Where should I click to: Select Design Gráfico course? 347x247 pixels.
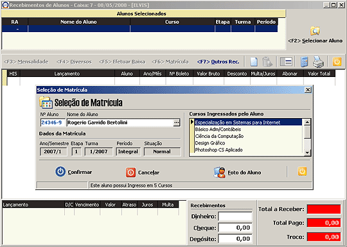tap(210, 143)
